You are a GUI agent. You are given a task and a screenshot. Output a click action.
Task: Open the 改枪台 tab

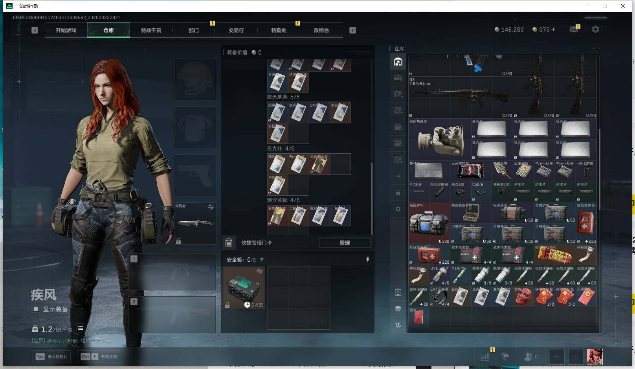point(321,30)
